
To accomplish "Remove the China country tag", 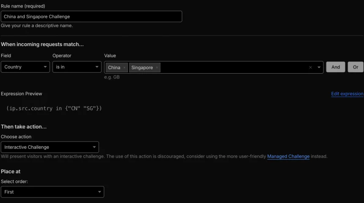I will (124, 68).
